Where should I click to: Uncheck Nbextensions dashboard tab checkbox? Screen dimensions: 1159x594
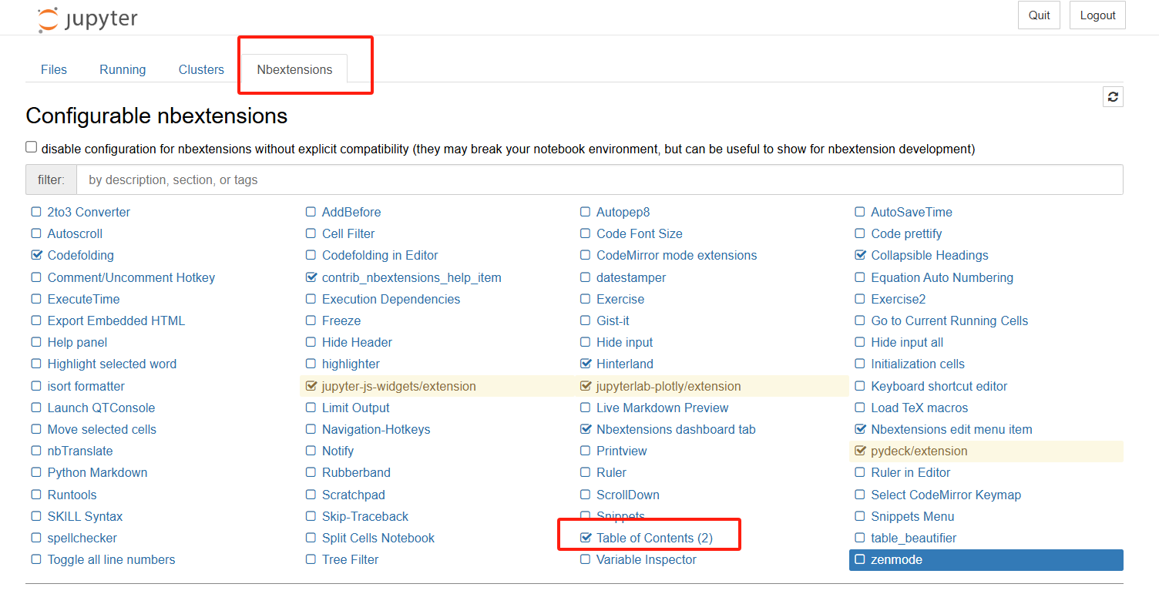[x=586, y=429]
